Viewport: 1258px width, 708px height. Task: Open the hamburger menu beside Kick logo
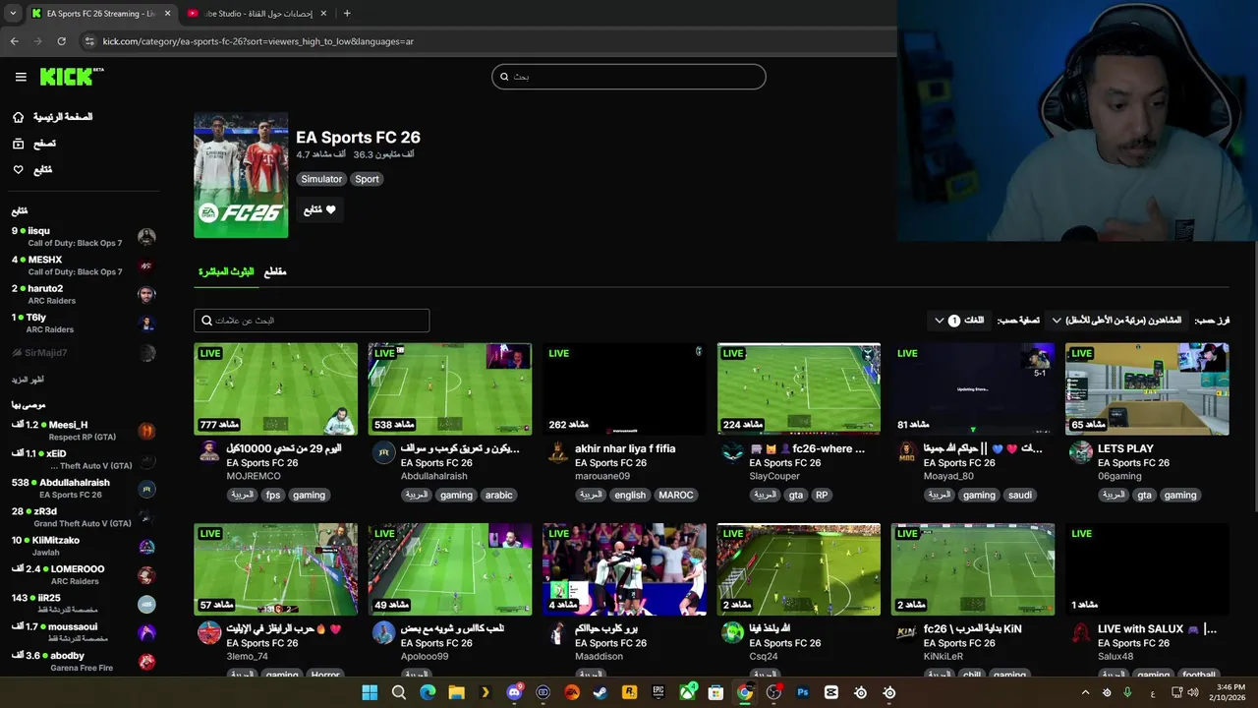click(21, 77)
